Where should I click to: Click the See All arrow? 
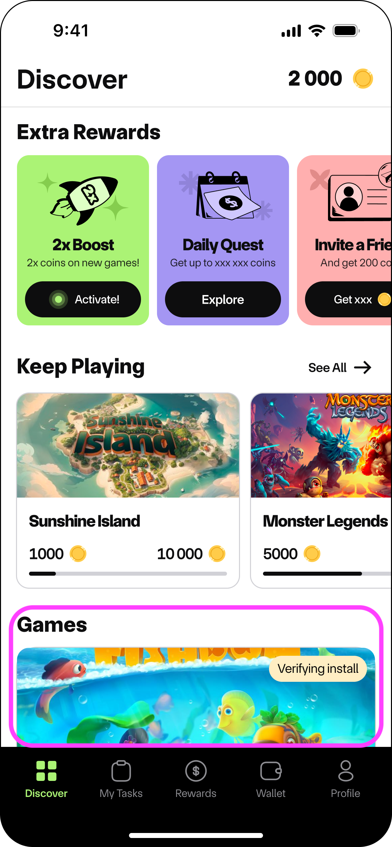tap(363, 367)
